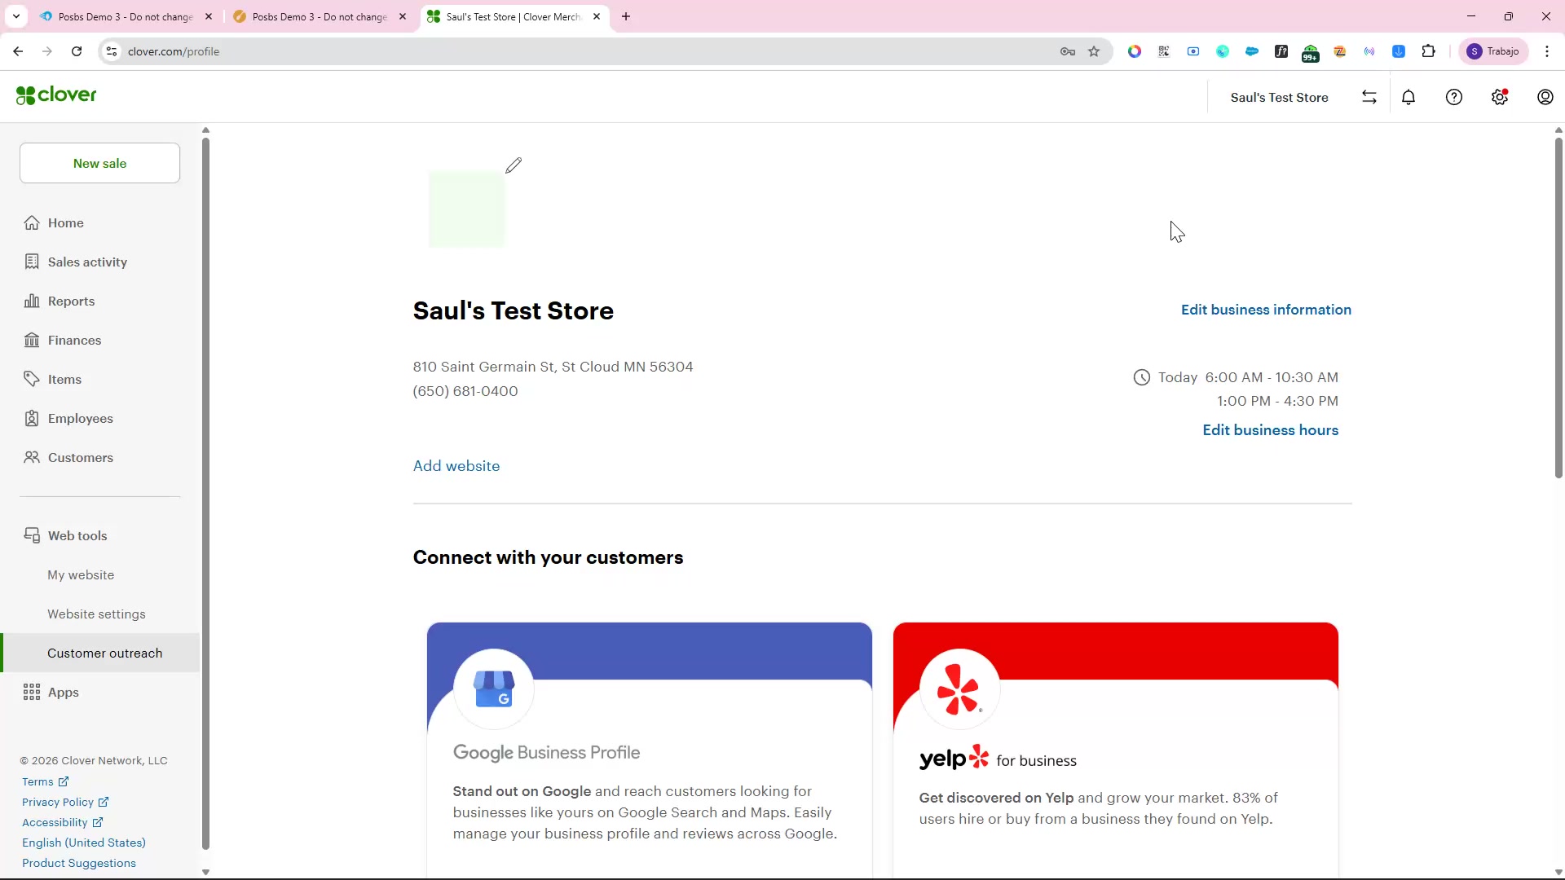Image resolution: width=1565 pixels, height=880 pixels.
Task: Click the main page vertical scrollbar
Action: click(x=1558, y=310)
